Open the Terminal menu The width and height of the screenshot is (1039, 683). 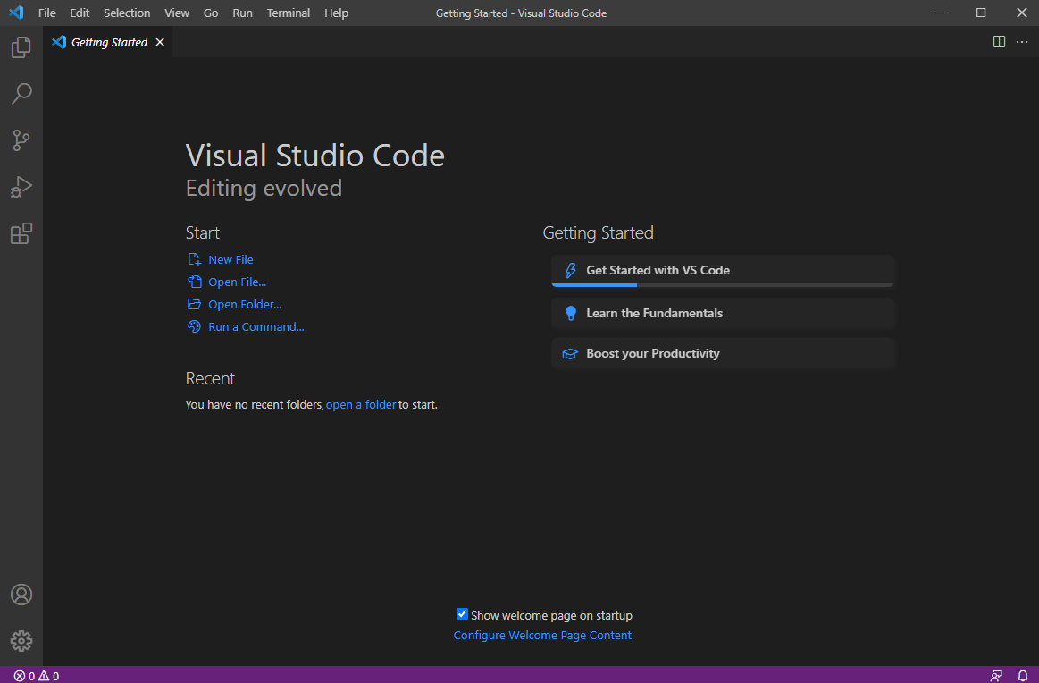coord(288,13)
